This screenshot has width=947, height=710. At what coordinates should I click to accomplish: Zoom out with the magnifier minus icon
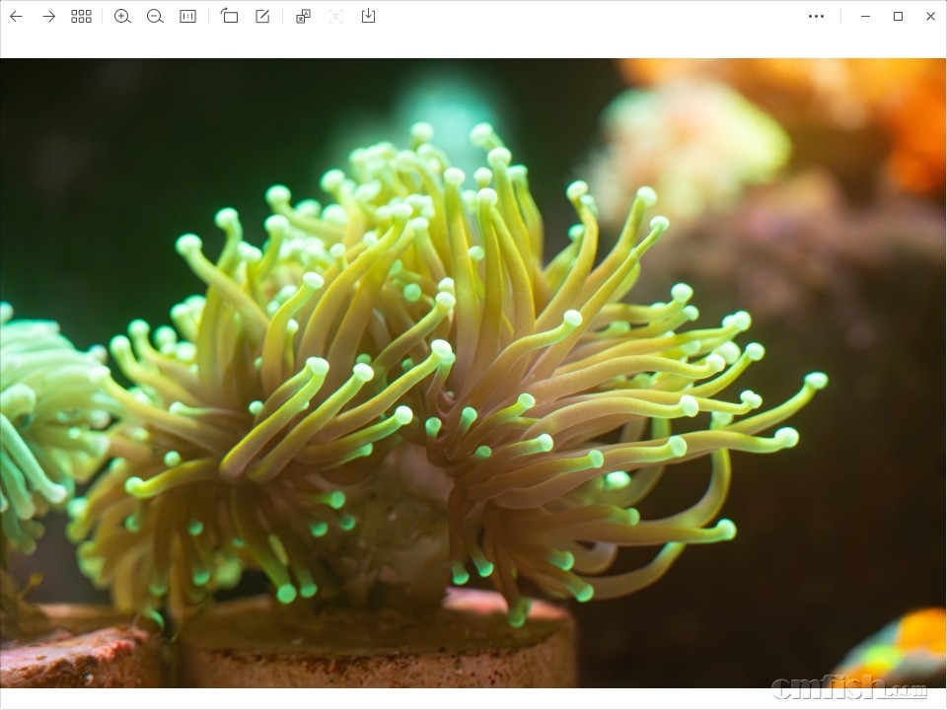click(155, 16)
